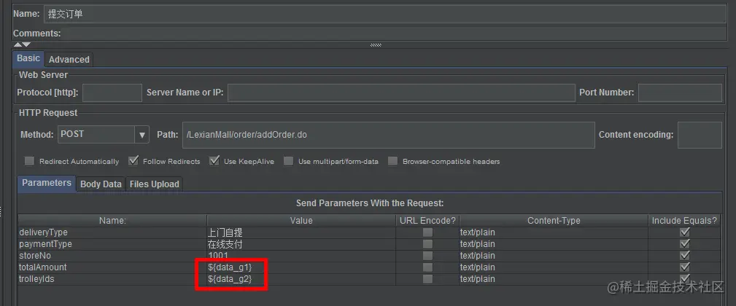Click the value cell ${data_g2}
This screenshot has height=306, width=736.
coord(301,279)
